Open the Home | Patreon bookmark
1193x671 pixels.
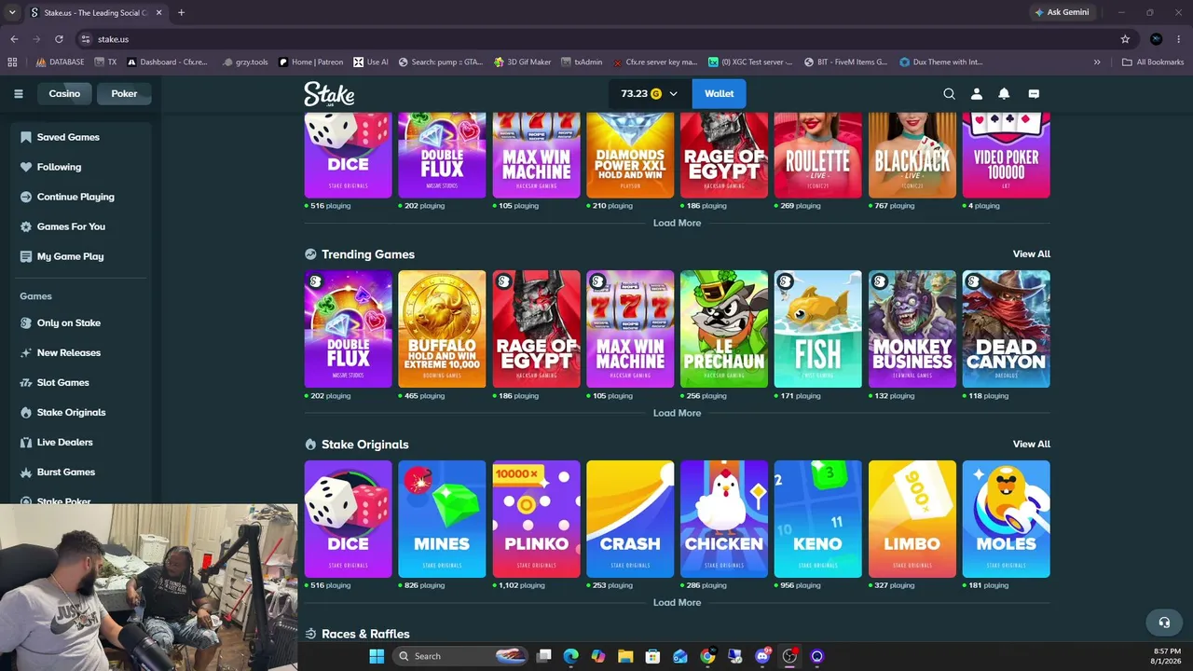[x=311, y=62]
